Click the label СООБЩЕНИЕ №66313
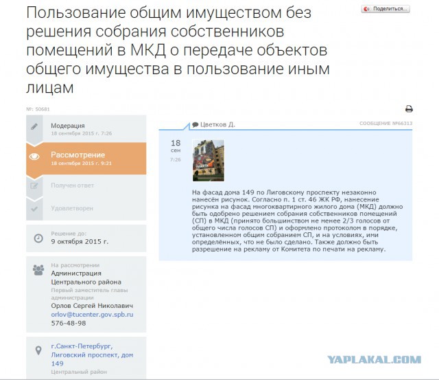 click(385, 124)
